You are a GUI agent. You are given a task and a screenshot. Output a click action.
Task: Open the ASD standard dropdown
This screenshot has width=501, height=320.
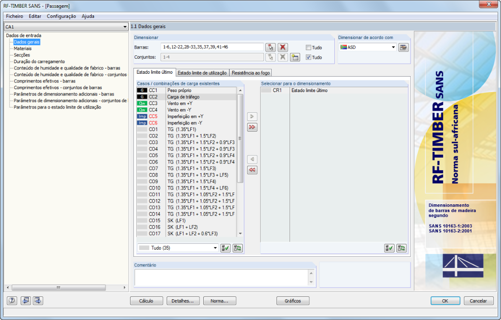click(393, 47)
